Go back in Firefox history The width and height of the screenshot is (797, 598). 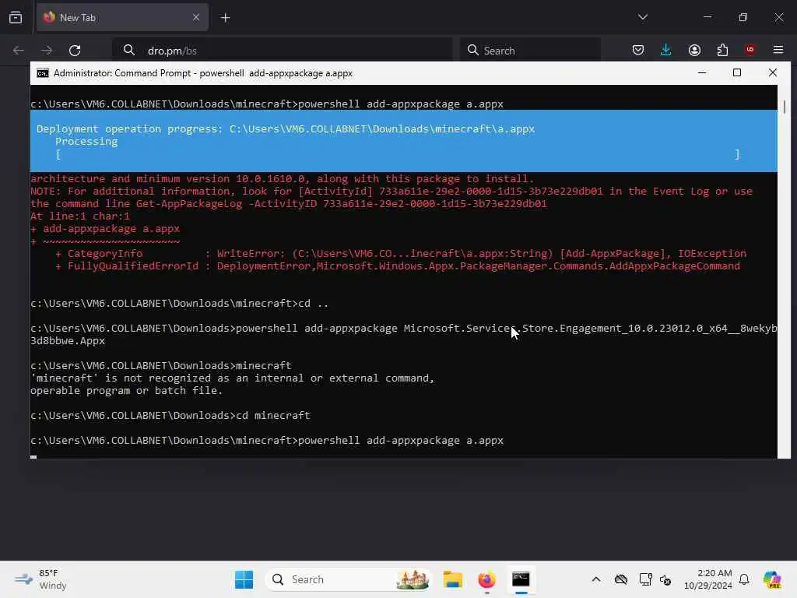point(19,51)
